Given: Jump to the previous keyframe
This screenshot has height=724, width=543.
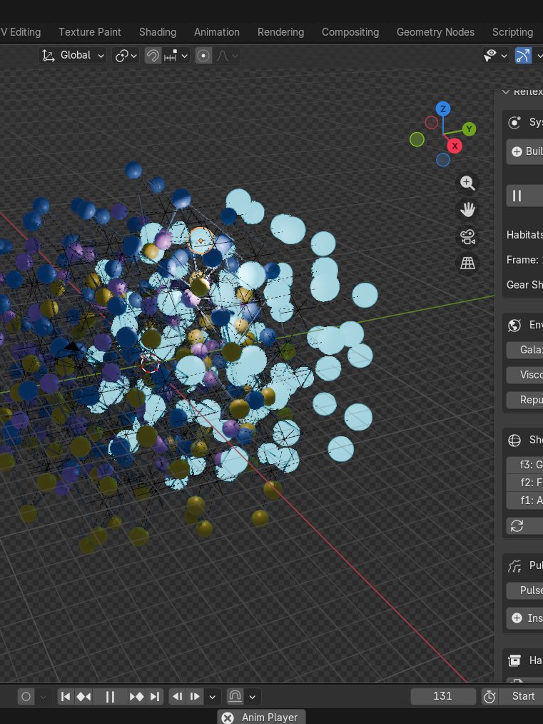Looking at the screenshot, I should point(83,697).
